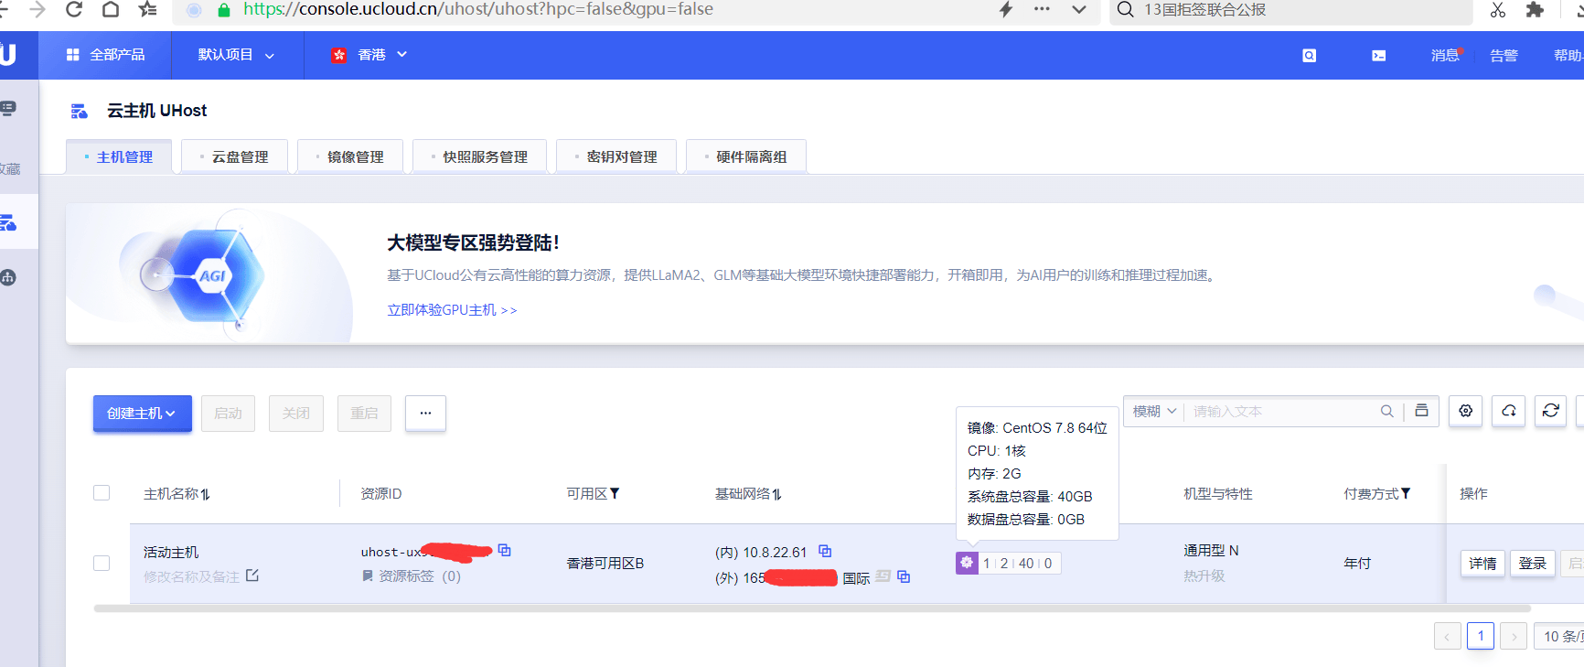The height and width of the screenshot is (667, 1584).
Task: Open the browser extensions puzzle icon
Action: point(1535,9)
